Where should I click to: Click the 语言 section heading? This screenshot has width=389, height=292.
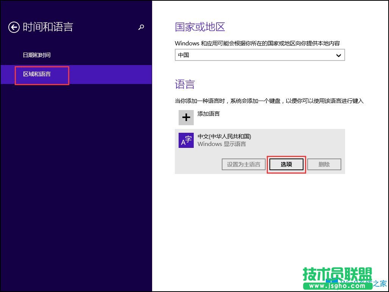(x=184, y=84)
